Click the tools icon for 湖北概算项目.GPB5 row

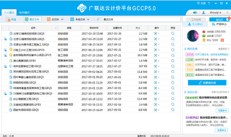(x=156, y=60)
